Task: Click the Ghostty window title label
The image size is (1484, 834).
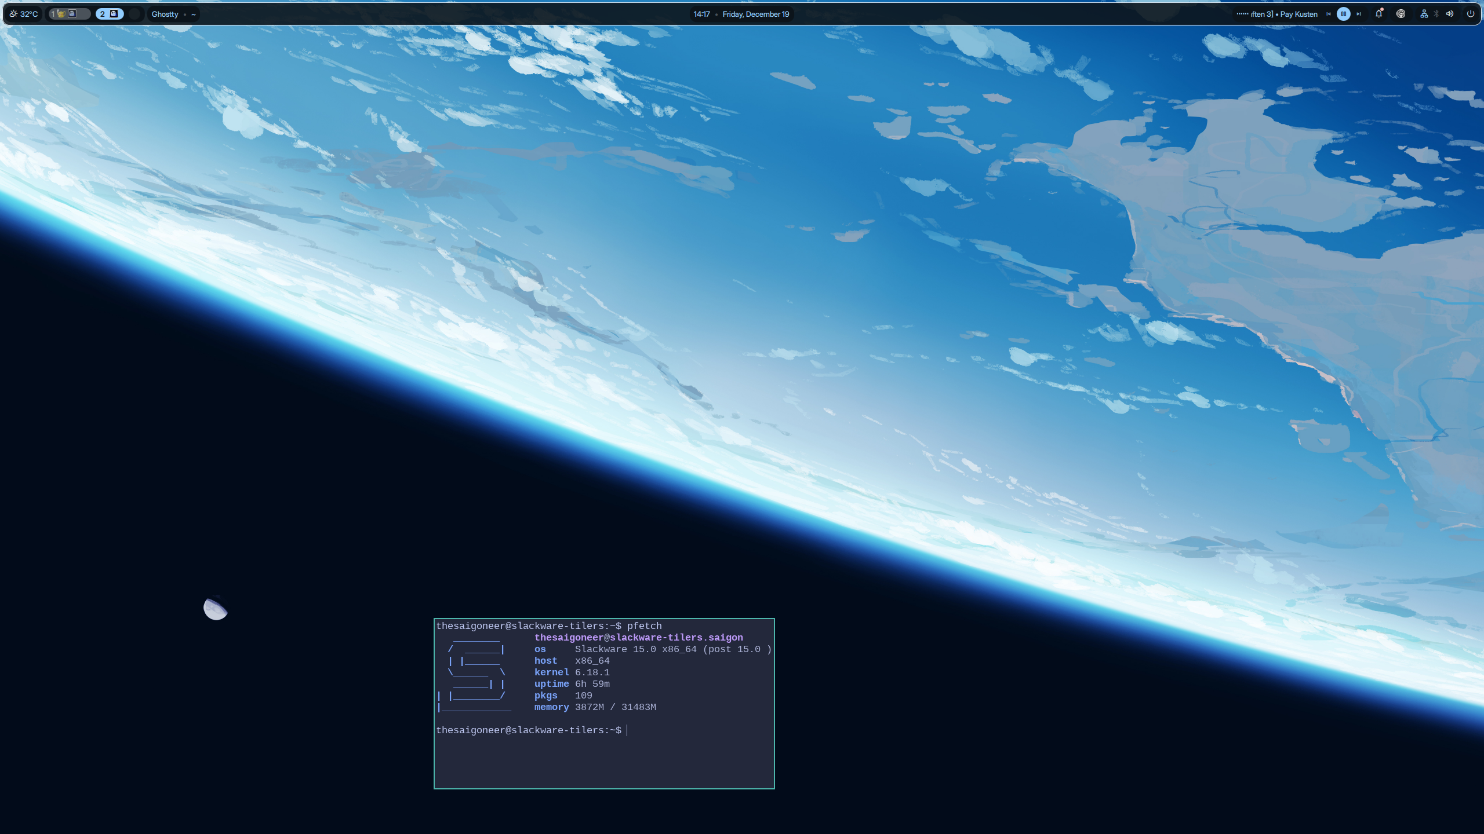Action: pos(165,14)
